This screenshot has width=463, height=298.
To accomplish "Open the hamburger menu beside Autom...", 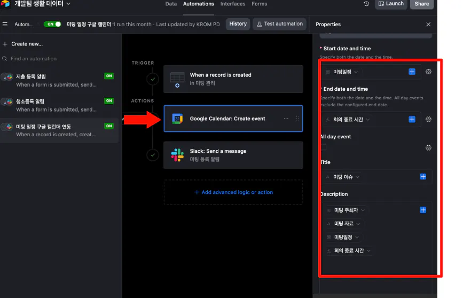I will coord(5,24).
